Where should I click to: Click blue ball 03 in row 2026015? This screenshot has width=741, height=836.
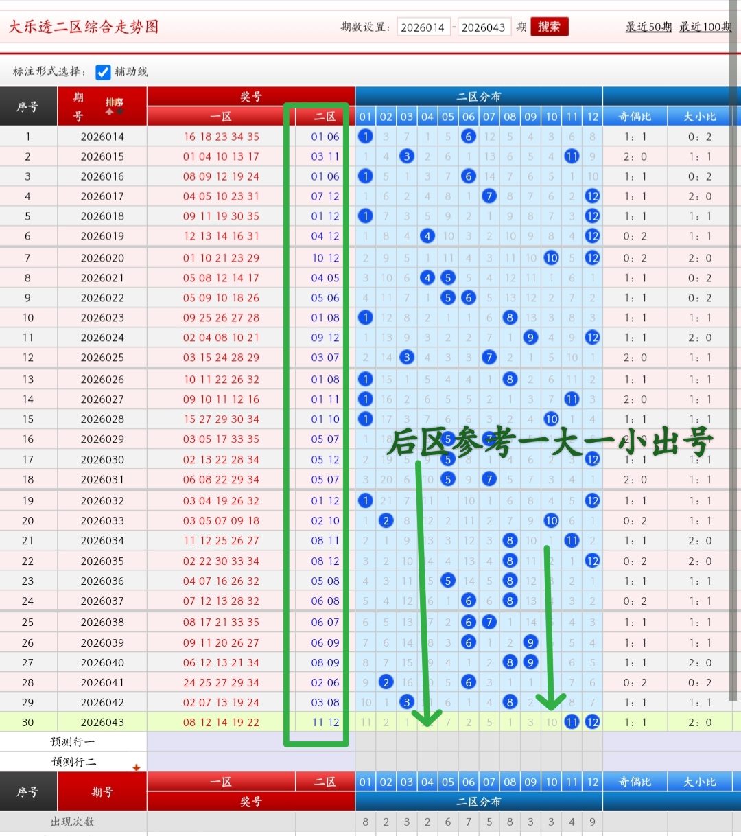click(407, 156)
